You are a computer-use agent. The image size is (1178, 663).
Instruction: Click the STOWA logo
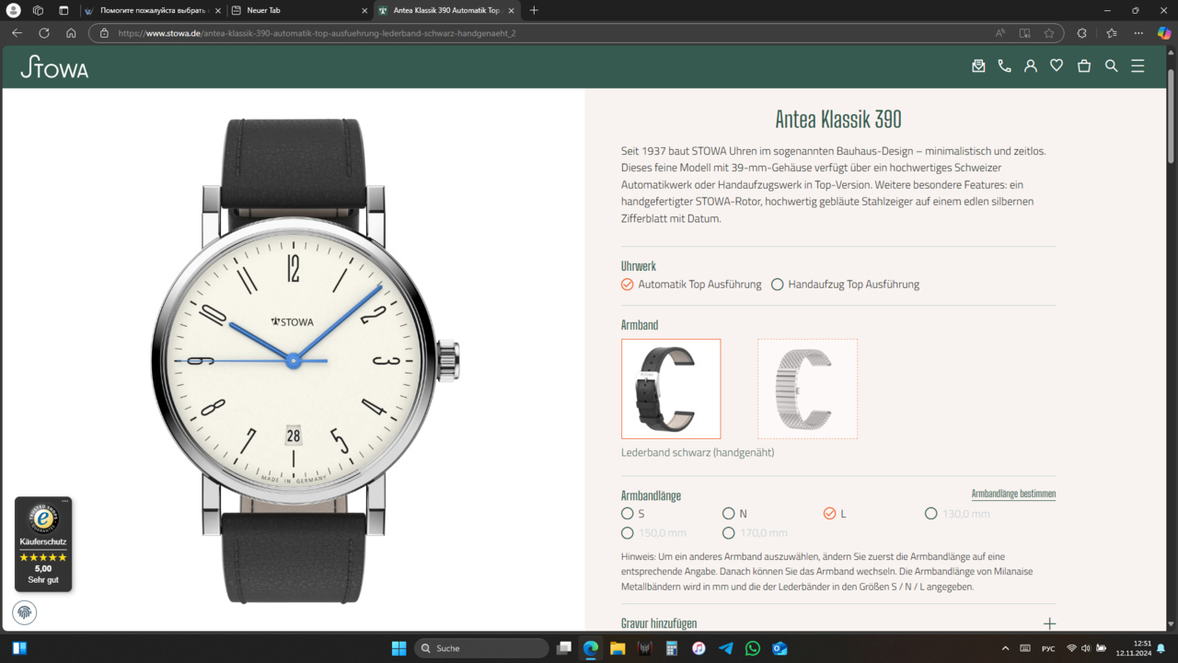pyautogui.click(x=54, y=67)
